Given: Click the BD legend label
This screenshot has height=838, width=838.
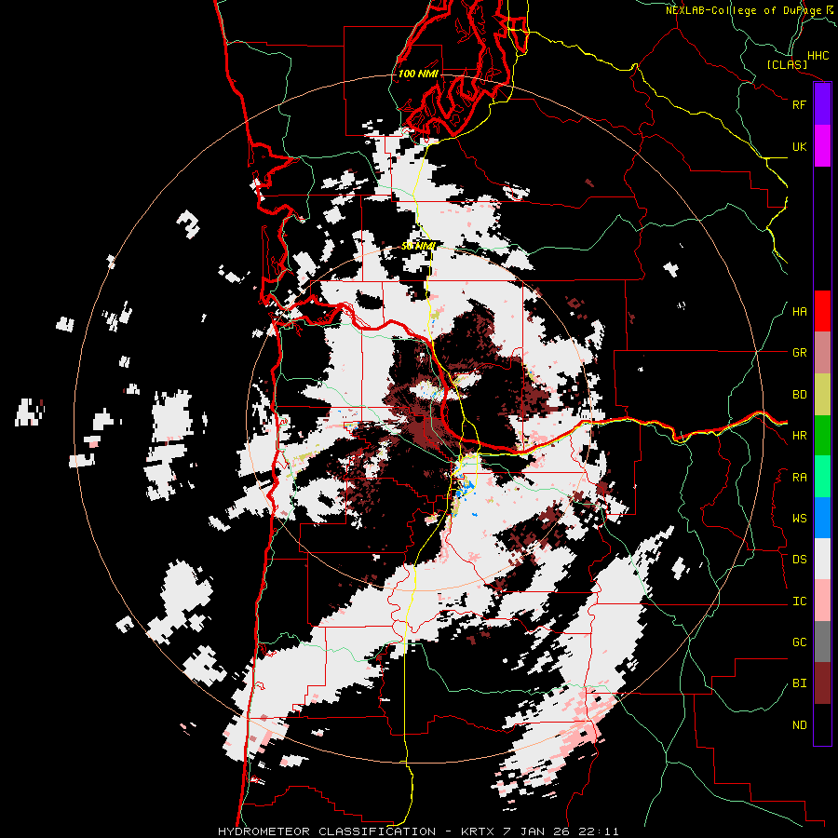Looking at the screenshot, I should coord(799,395).
